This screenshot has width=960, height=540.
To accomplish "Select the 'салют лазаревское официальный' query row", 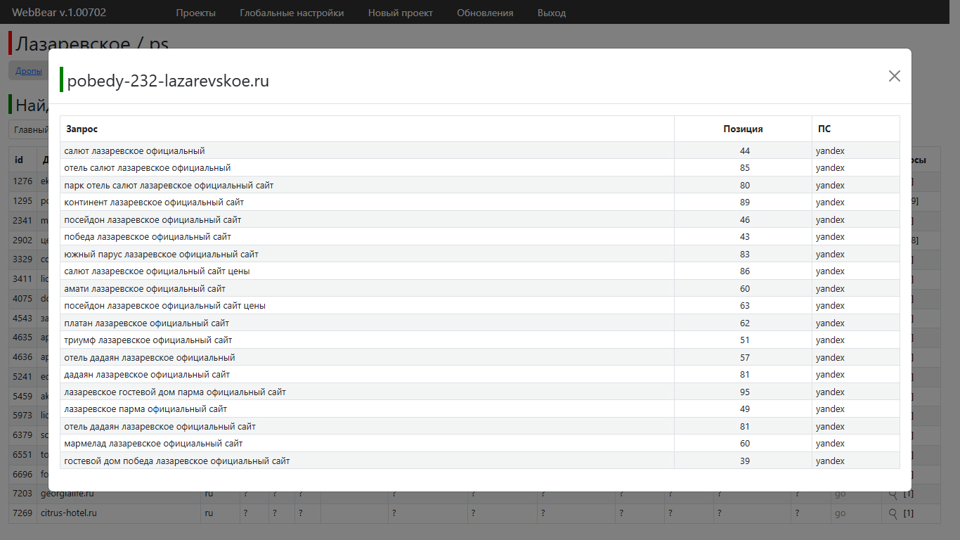I will coord(134,150).
